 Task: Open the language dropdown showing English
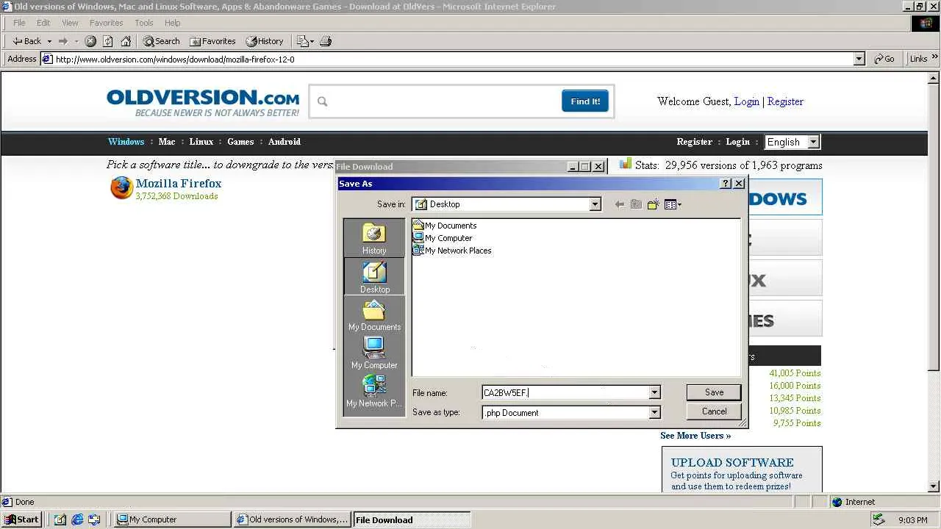792,142
